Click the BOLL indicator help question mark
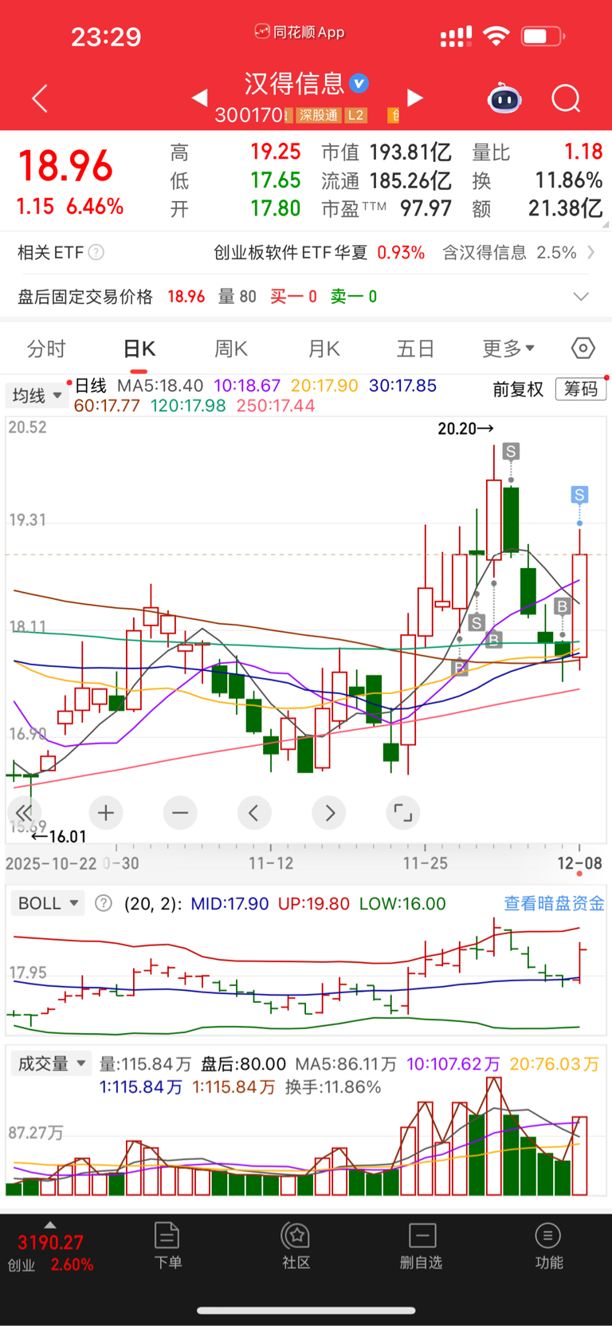This screenshot has width=612, height=1326. (104, 903)
